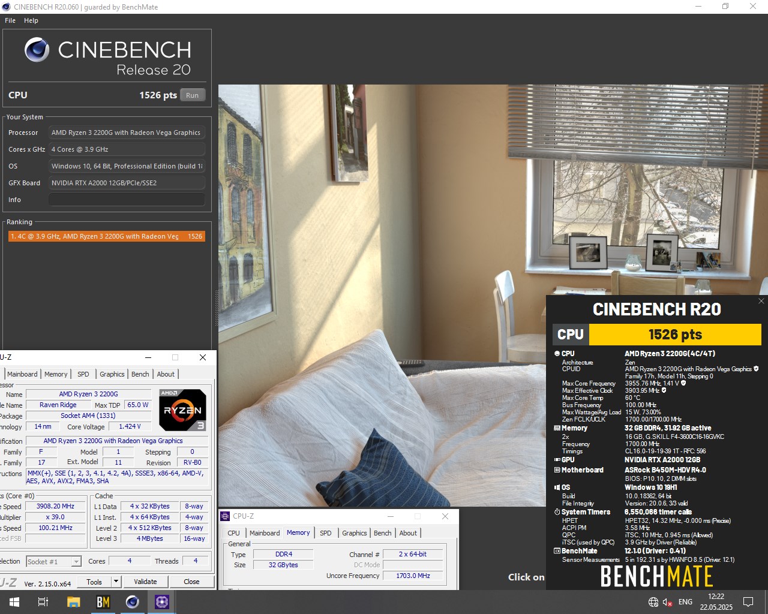Screen dimensions: 768x614
Task: Click the 100.21 MHz bus speed value
Action: click(55, 528)
